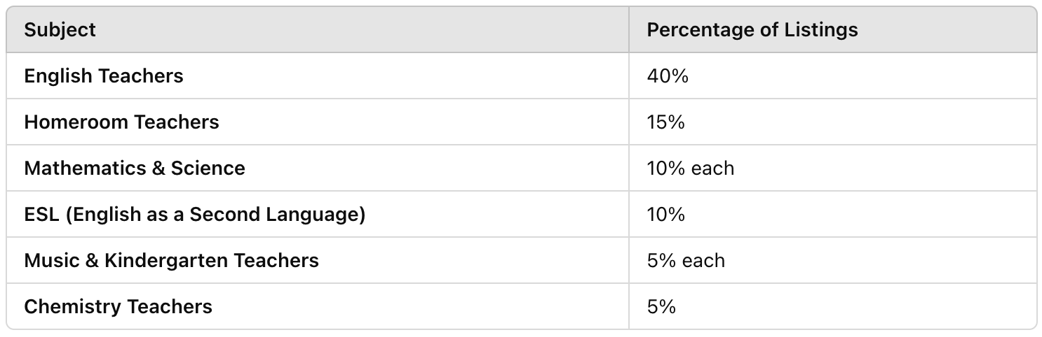The width and height of the screenshot is (1042, 337).
Task: Click the 10% value in ESL row
Action: pos(665,215)
